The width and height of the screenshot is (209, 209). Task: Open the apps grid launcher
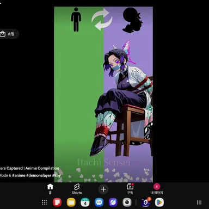(44, 202)
